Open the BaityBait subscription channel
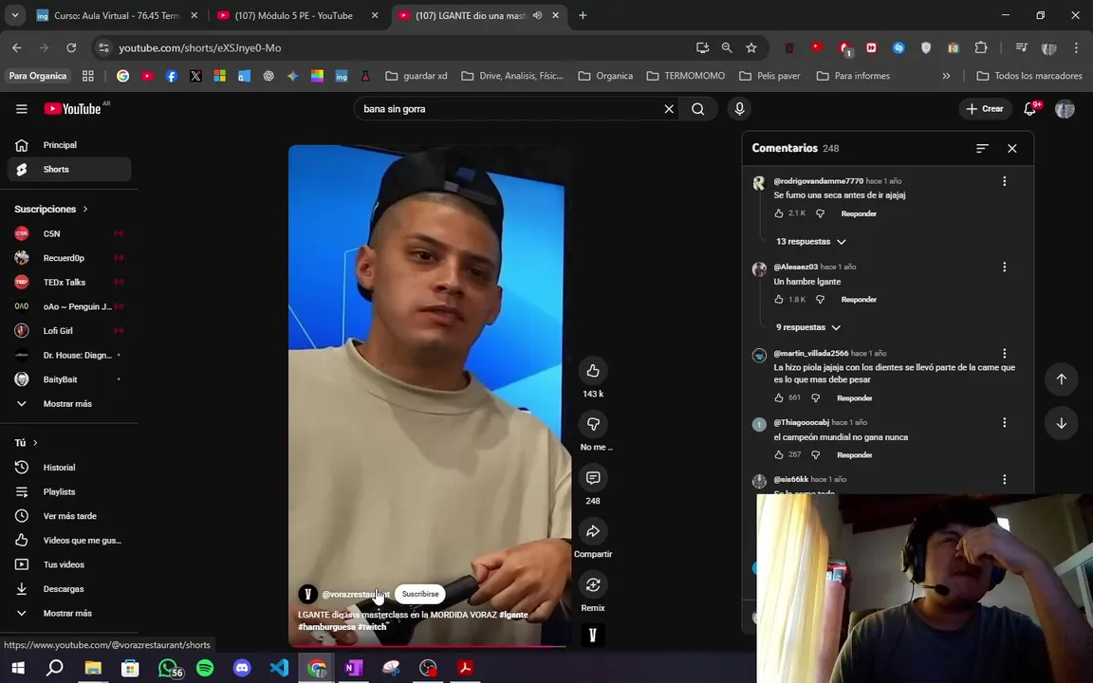The height and width of the screenshot is (683, 1093). tap(69, 379)
